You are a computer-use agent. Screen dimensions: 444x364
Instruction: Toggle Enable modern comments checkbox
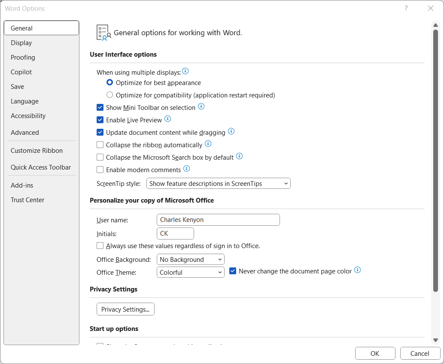(100, 170)
